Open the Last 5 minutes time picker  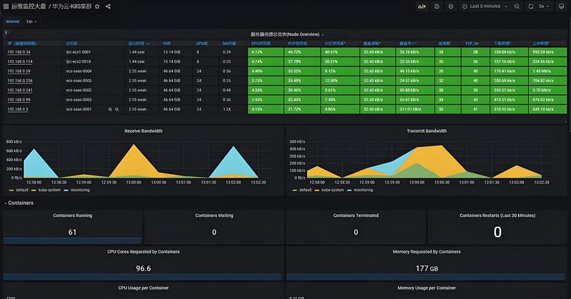(x=485, y=6)
